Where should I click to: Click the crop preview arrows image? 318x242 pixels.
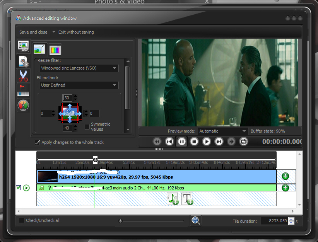70,113
